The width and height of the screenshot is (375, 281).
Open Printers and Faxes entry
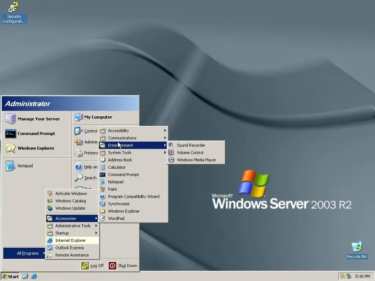tap(86, 153)
